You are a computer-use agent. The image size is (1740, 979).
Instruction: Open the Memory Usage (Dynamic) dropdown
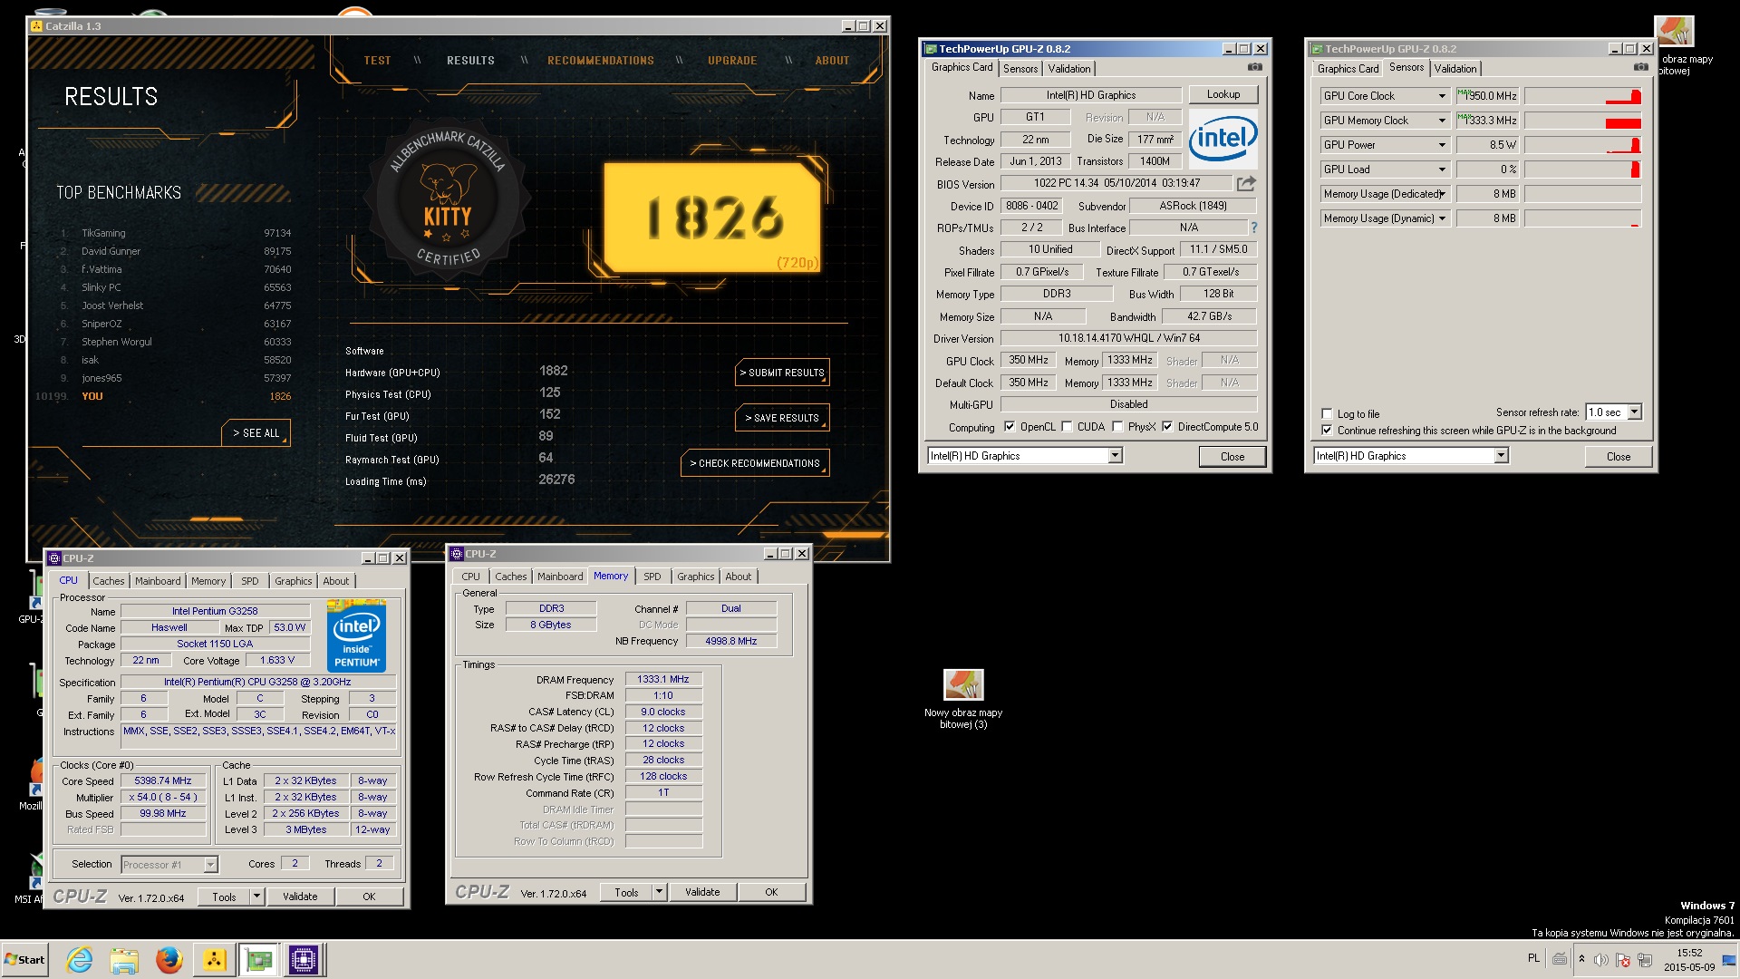click(x=1442, y=218)
